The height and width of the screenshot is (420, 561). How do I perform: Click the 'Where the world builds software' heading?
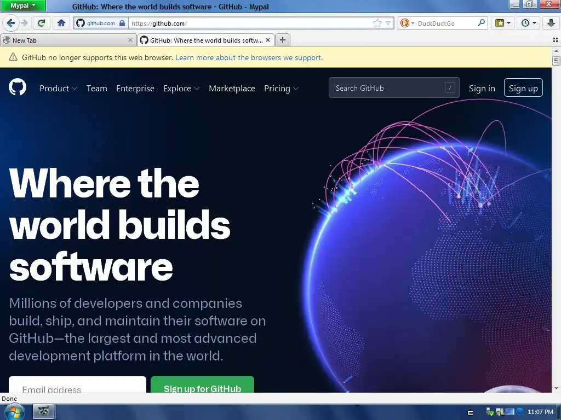(x=119, y=225)
